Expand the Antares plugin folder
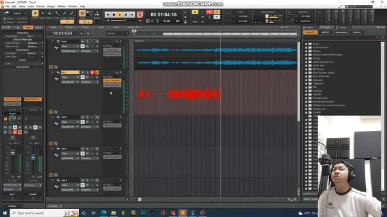The image size is (387, 217). pos(307,51)
